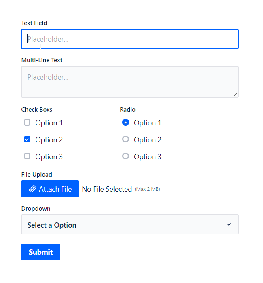Click the textarea resize handle corner

235,94
